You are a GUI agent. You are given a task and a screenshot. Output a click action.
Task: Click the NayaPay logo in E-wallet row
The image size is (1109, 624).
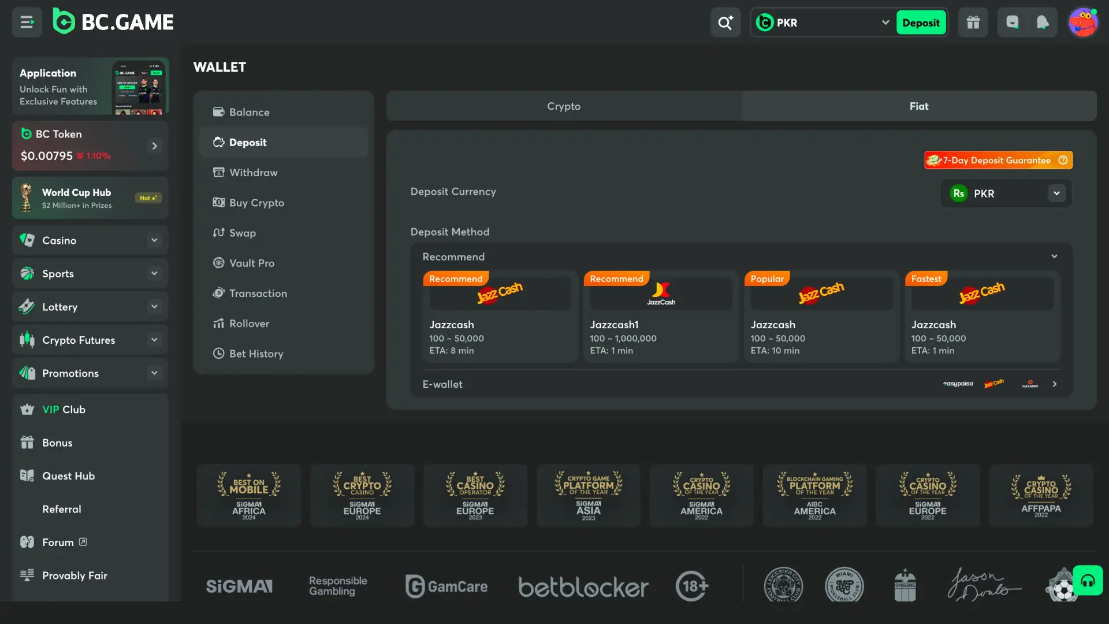click(x=1030, y=384)
